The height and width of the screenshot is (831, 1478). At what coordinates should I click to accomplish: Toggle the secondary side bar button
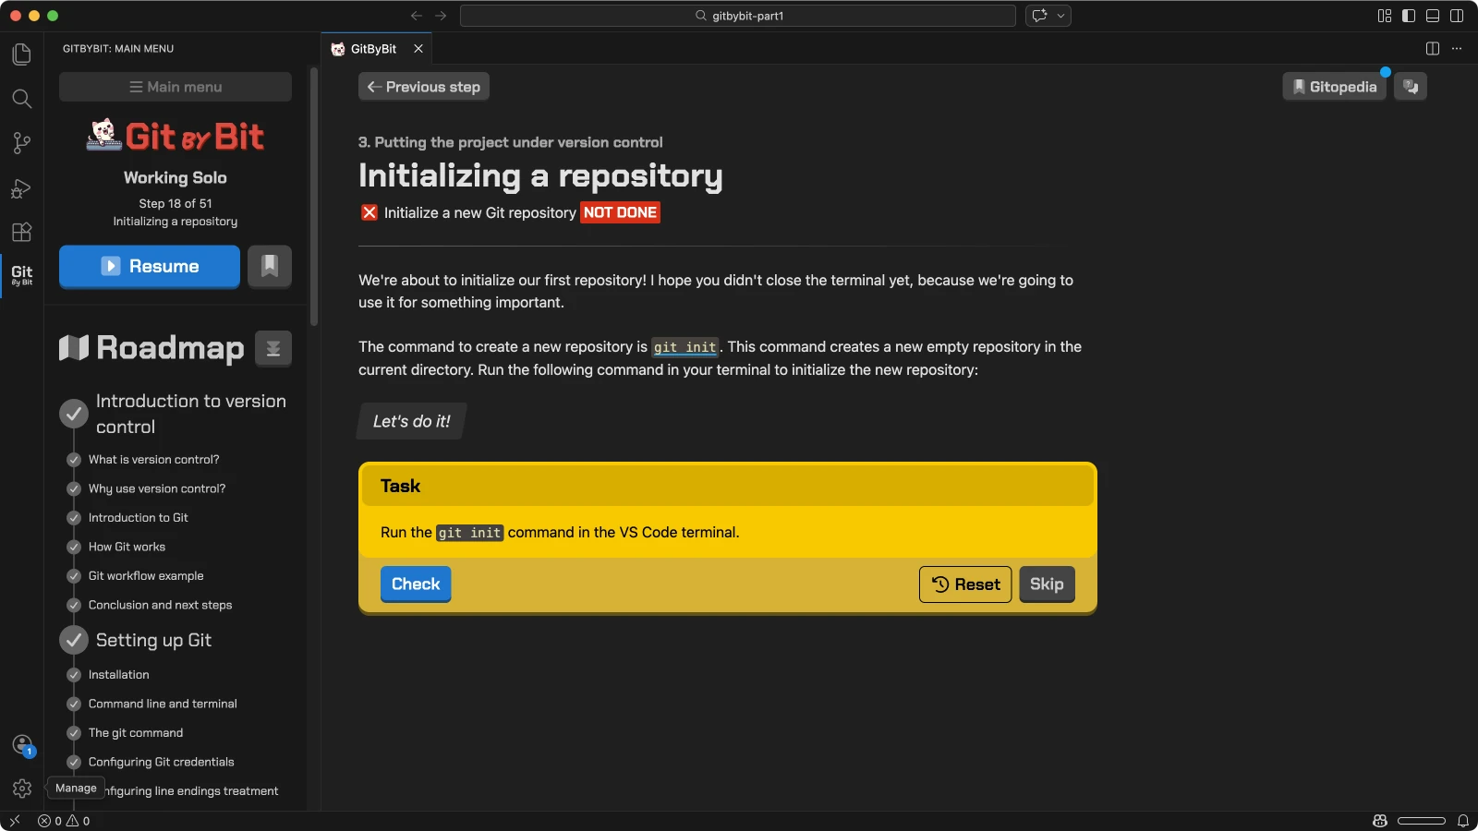[x=1456, y=16]
